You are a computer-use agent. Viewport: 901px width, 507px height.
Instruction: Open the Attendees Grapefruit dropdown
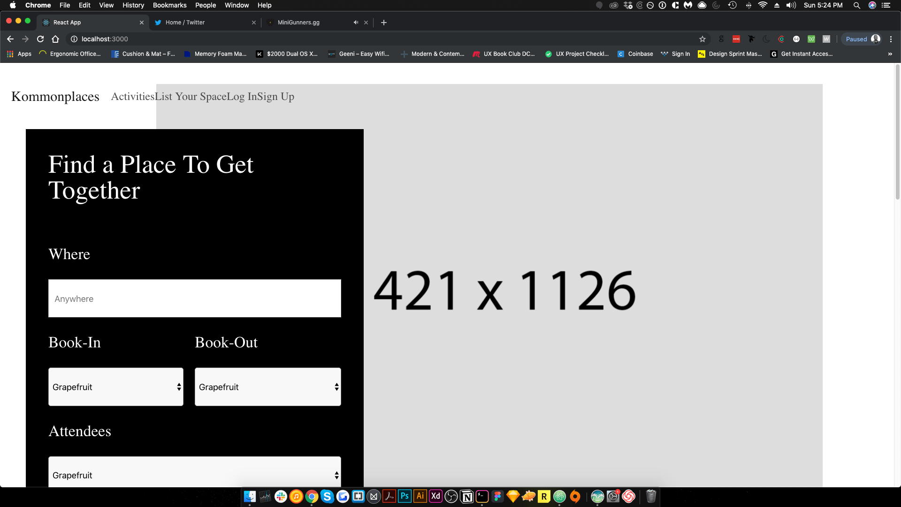click(x=194, y=475)
